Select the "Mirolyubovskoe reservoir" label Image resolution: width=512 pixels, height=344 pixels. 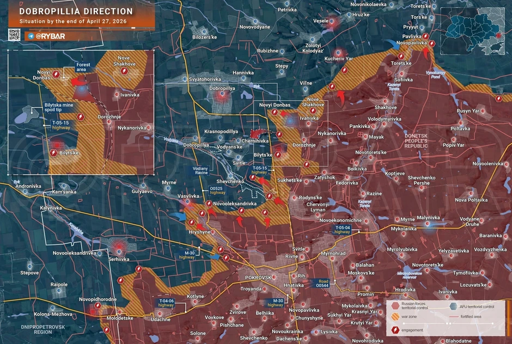pyautogui.click(x=410, y=275)
